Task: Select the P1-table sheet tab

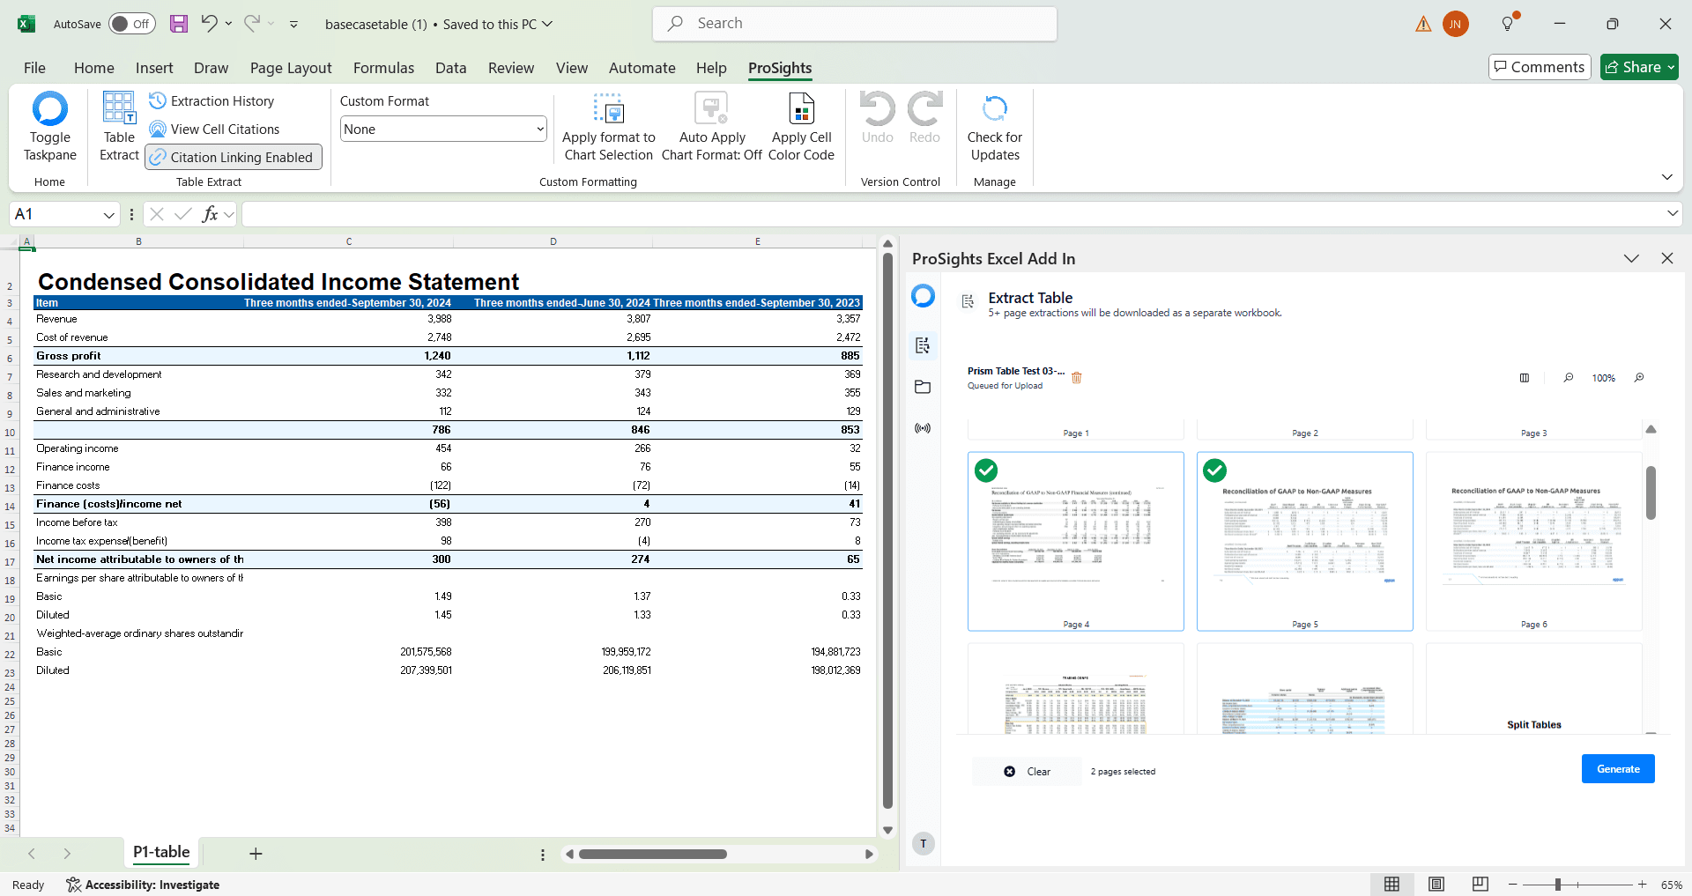Action: 161,852
